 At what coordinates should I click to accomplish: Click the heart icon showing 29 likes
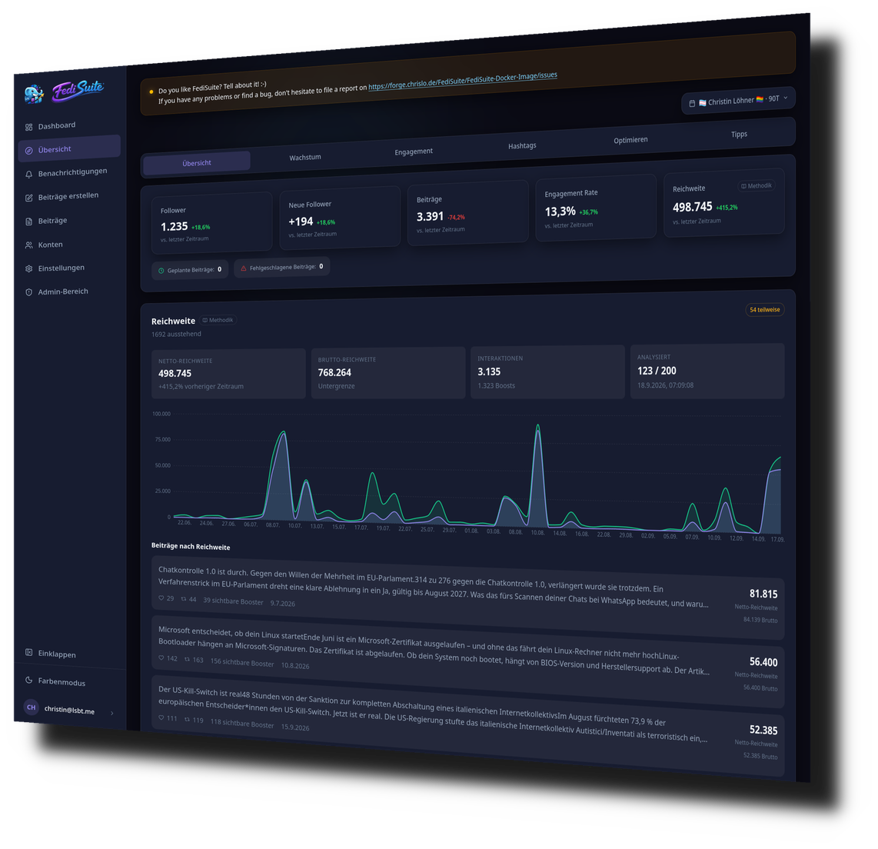tap(161, 598)
